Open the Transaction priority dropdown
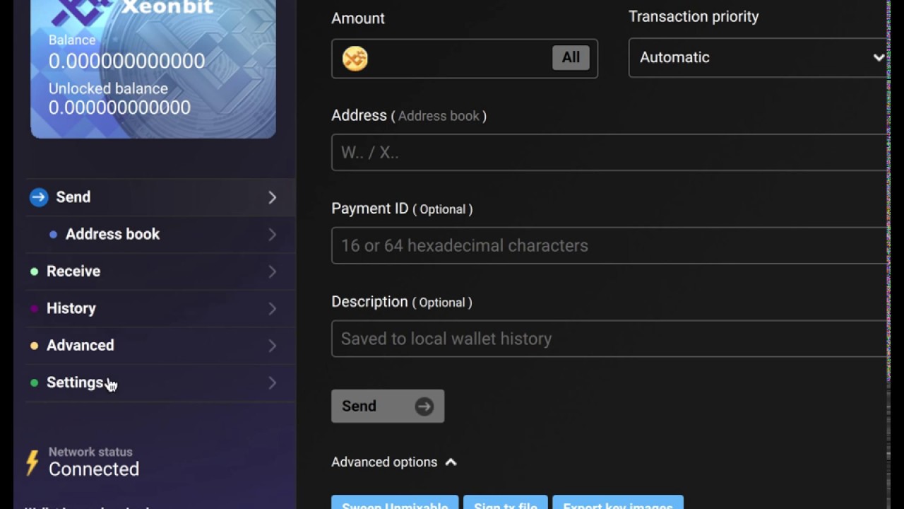 (759, 58)
